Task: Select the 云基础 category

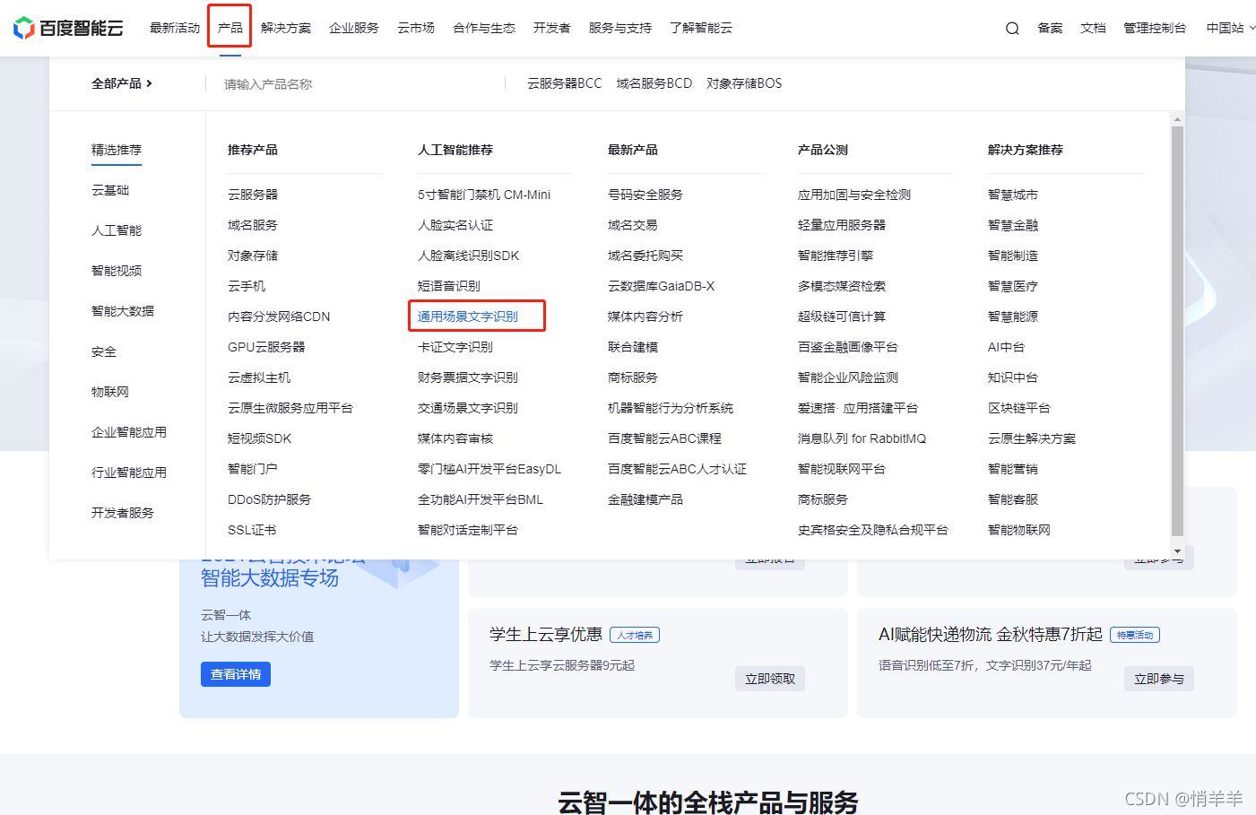Action: (110, 190)
